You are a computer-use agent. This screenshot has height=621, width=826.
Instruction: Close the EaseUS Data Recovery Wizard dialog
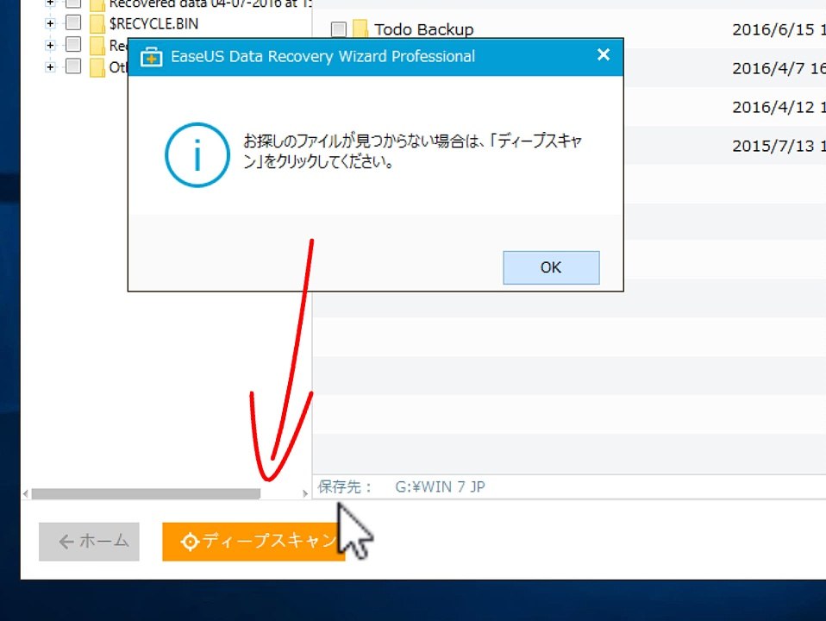coord(604,55)
